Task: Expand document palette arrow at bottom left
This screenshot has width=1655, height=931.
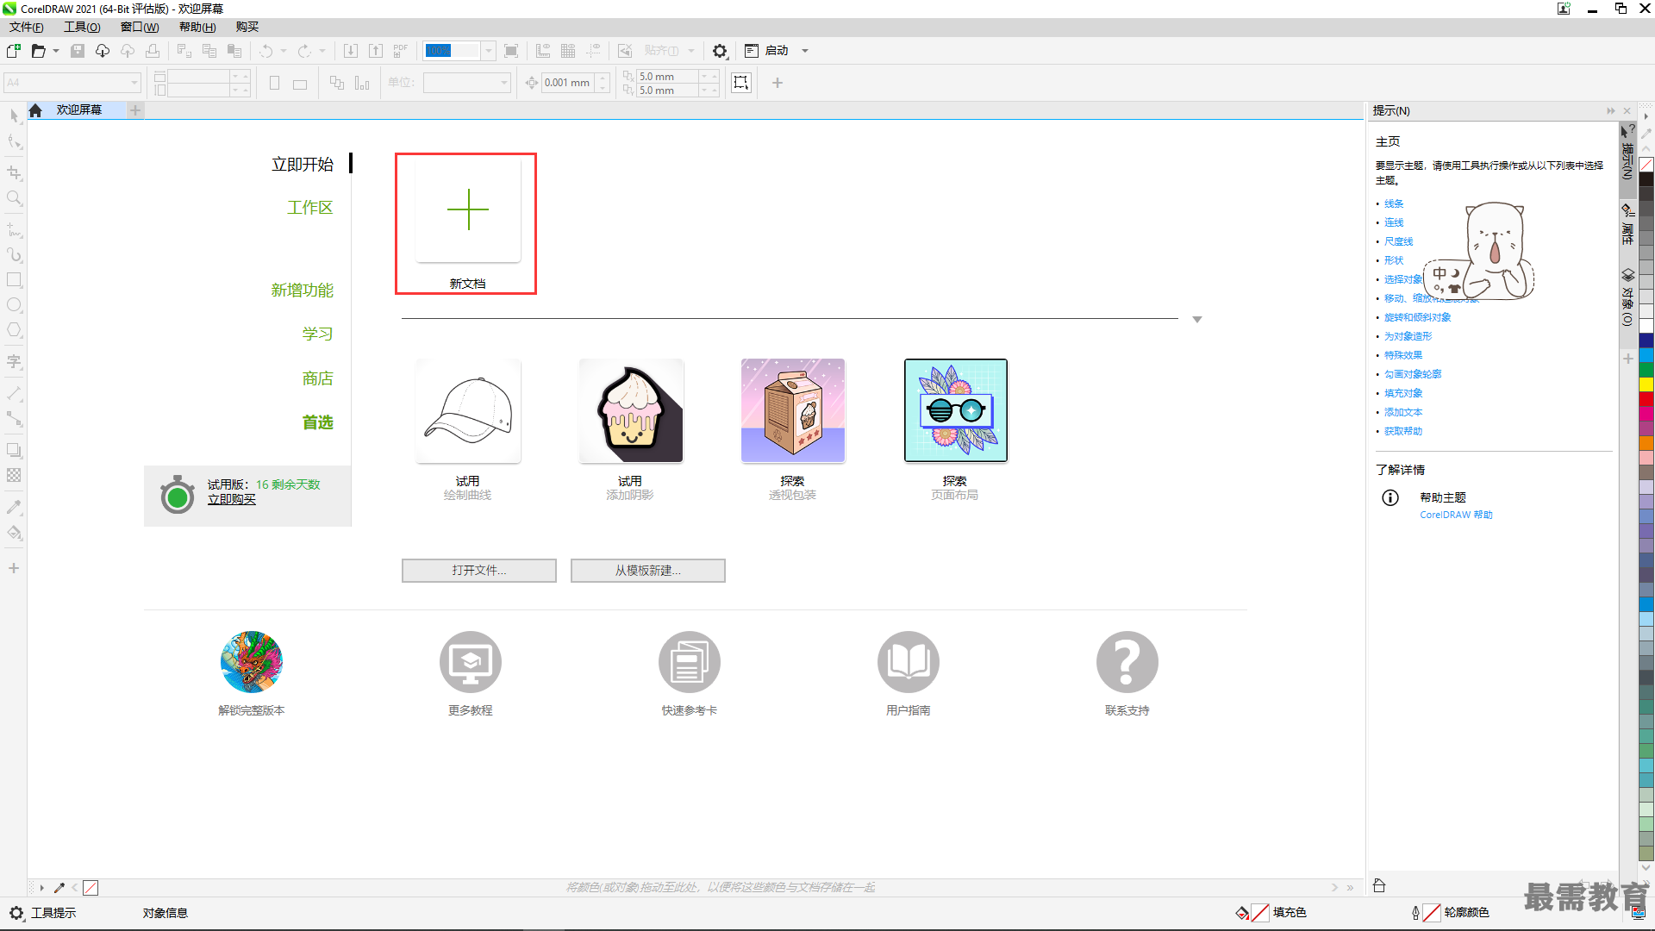Action: (x=41, y=887)
